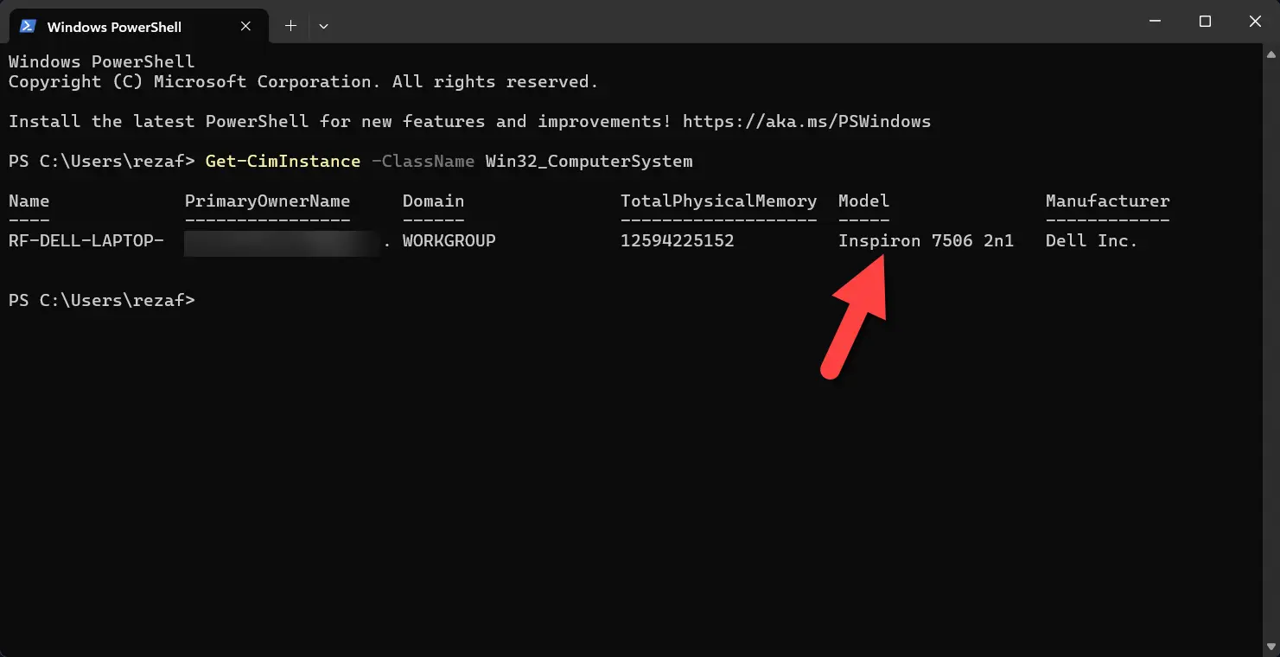Click the 'Windows PowerShell' banner line in terminal

(101, 61)
